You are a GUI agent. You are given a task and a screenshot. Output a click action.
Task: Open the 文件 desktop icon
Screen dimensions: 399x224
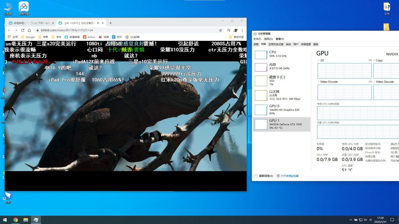[387, 9]
